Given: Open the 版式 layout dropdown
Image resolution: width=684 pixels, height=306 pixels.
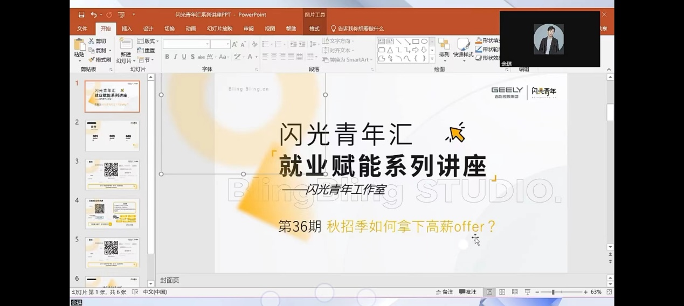Looking at the screenshot, I should (x=148, y=41).
